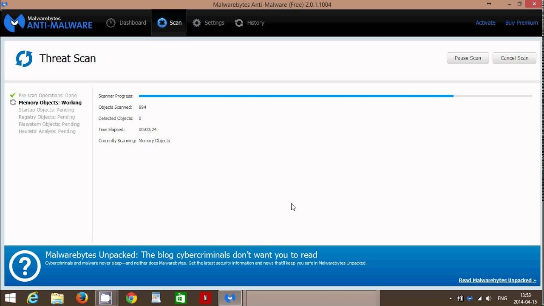
Task: Launch Internet Explorer from taskbar
Action: click(33, 298)
